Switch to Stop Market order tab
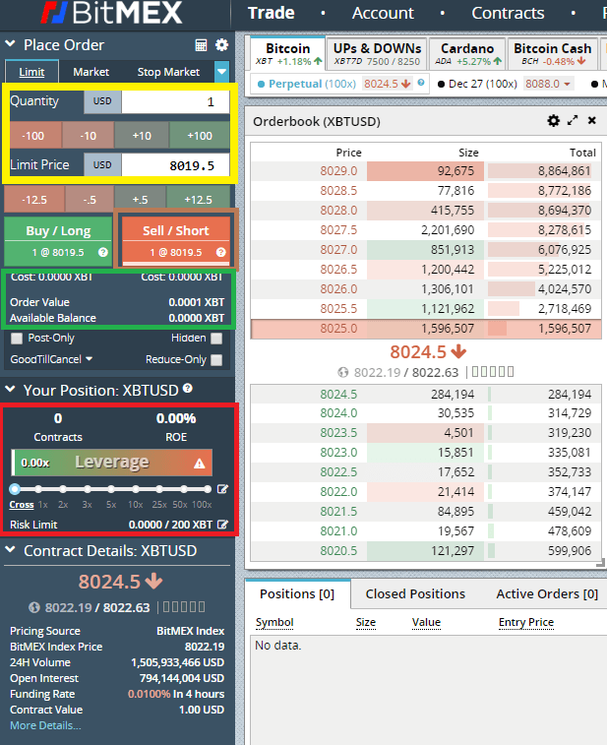The image size is (607, 745). pyautogui.click(x=168, y=72)
